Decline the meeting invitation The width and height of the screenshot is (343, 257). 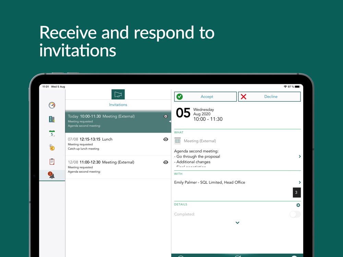click(270, 97)
